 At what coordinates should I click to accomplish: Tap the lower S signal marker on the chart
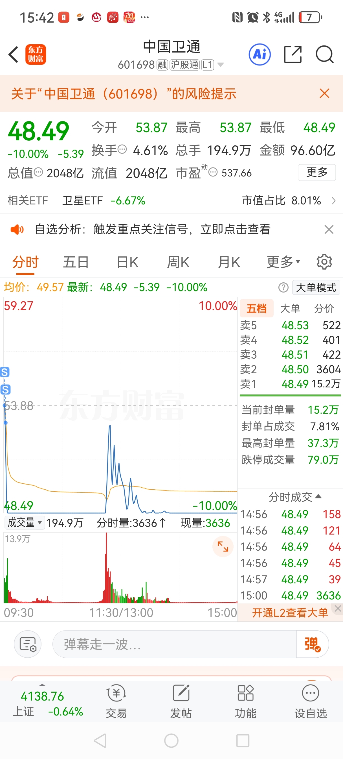coord(5,389)
